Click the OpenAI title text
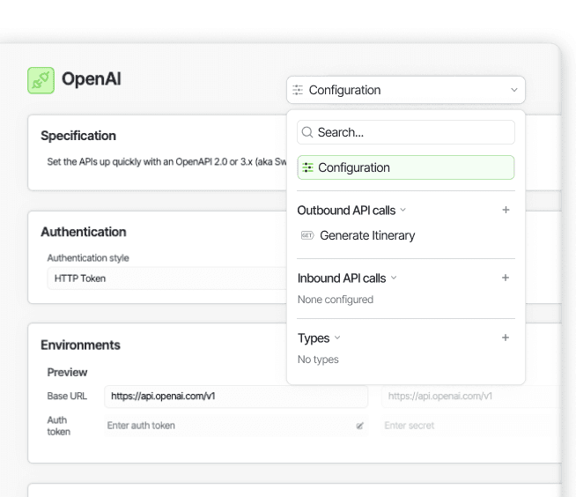 [91, 79]
